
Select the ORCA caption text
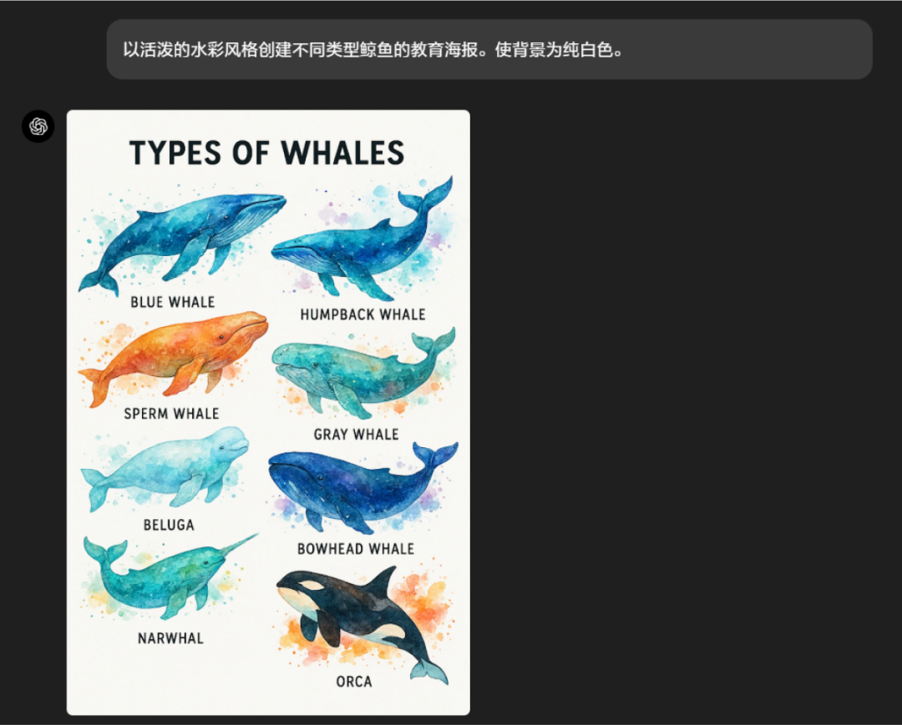[x=354, y=682]
